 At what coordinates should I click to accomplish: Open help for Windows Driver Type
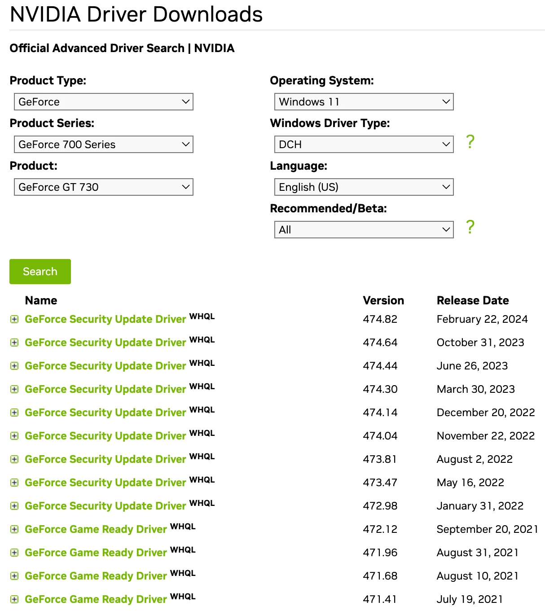[470, 142]
